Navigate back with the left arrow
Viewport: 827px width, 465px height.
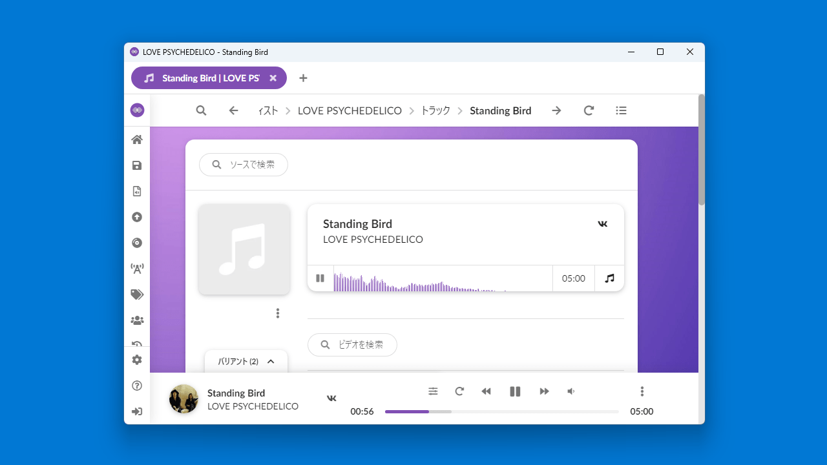tap(234, 110)
